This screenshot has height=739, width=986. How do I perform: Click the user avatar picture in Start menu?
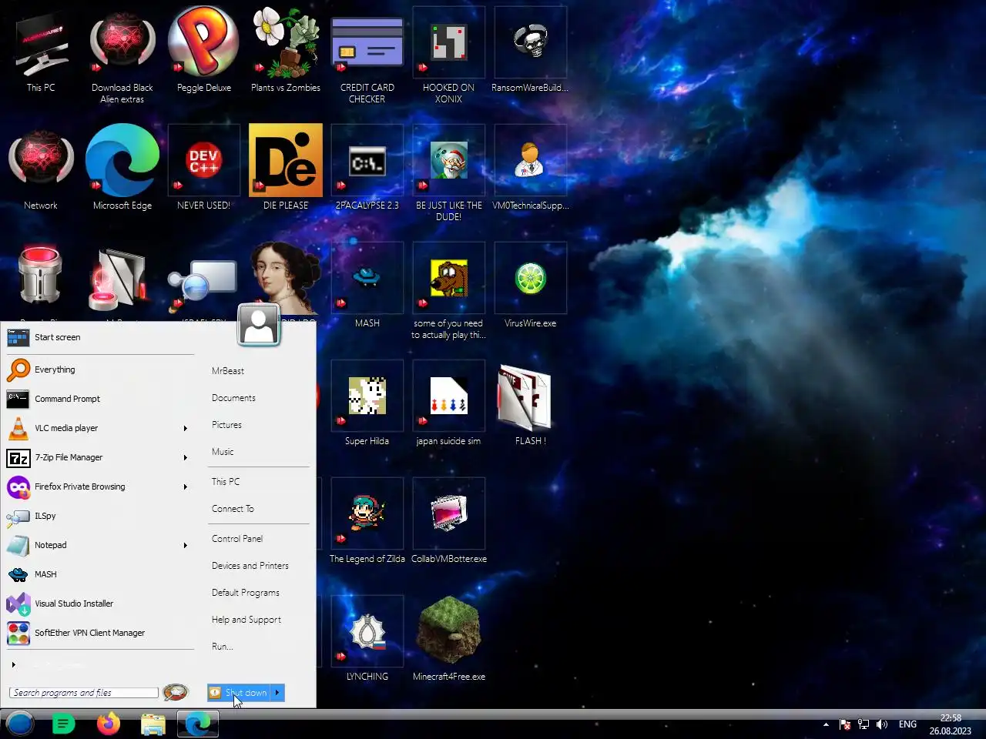point(259,325)
